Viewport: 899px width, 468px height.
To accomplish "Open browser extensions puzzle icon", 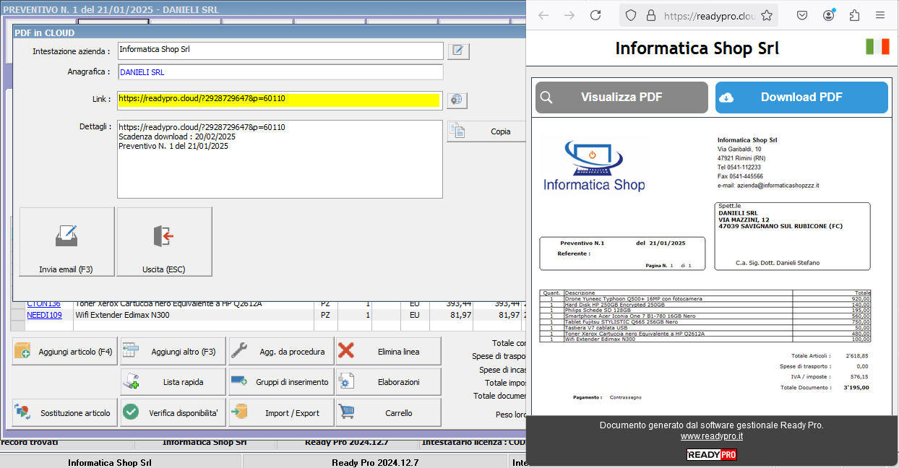I will 854,15.
